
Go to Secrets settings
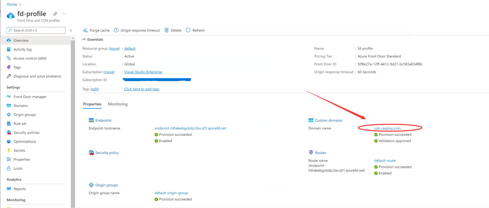click(x=19, y=151)
